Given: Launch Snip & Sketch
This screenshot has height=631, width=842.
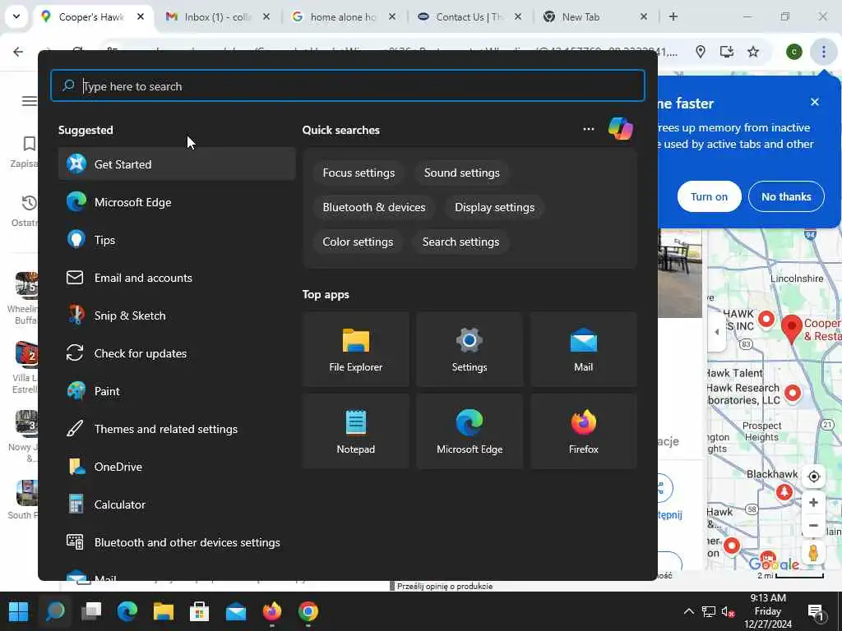Looking at the screenshot, I should tap(177, 315).
